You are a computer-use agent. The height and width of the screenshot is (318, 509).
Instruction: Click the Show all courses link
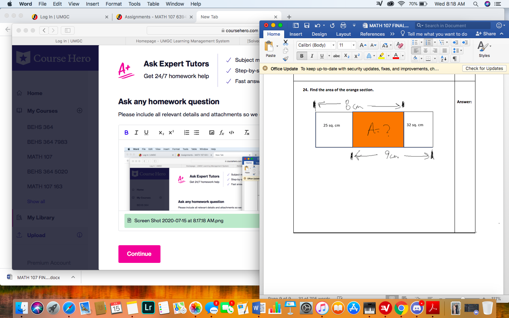pyautogui.click(x=36, y=201)
